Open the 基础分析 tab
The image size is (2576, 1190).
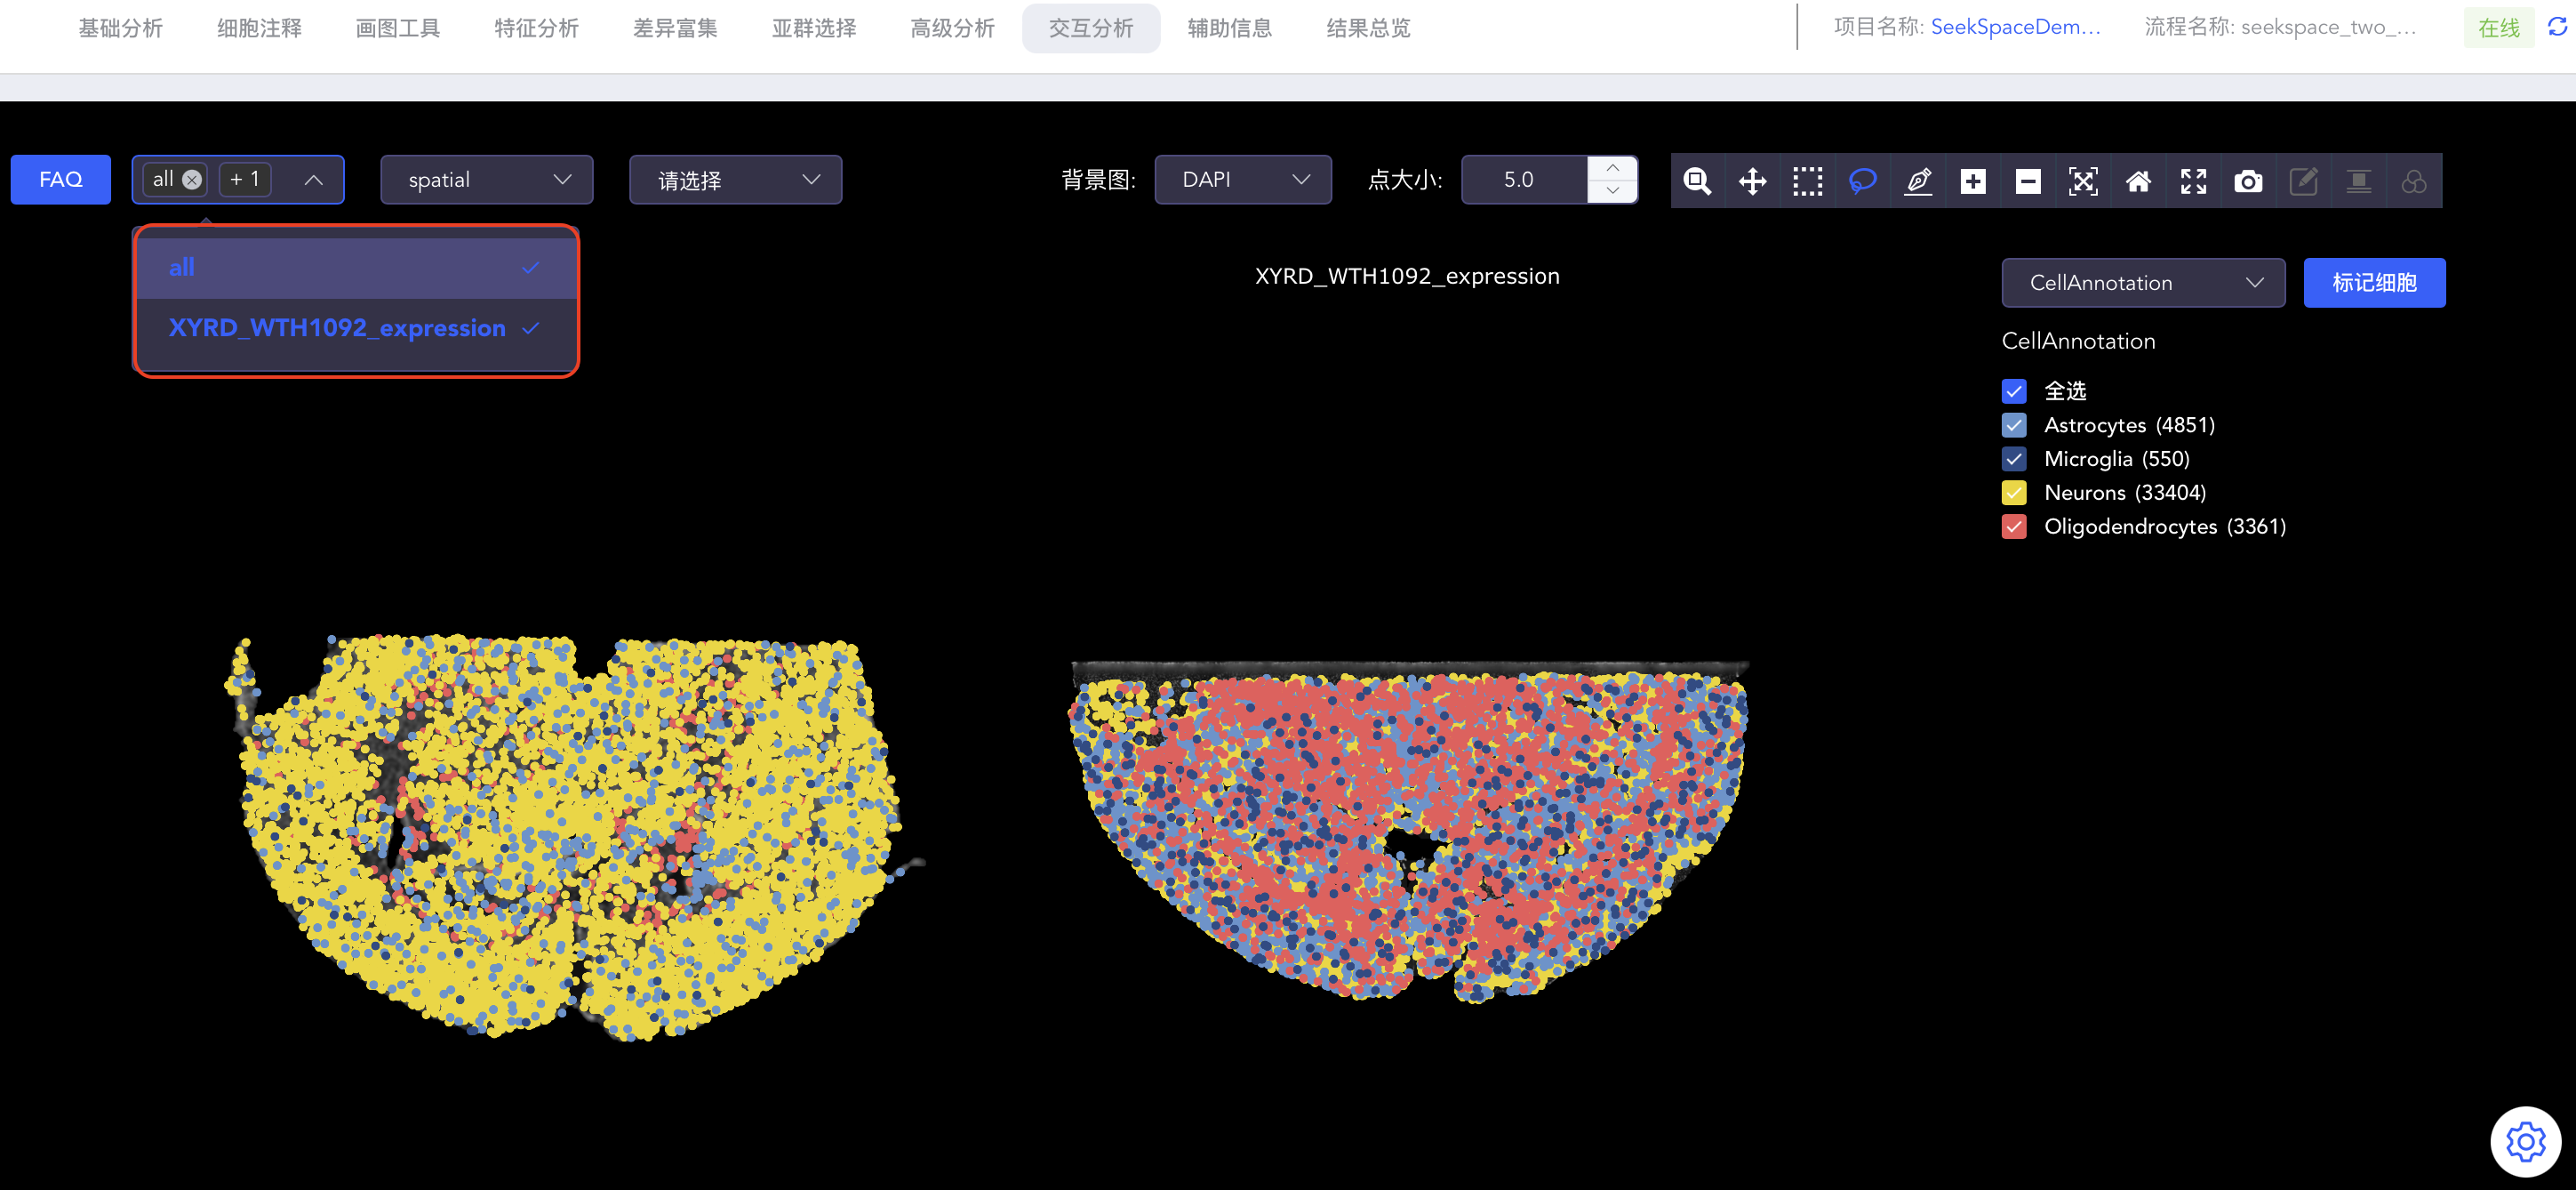coord(120,28)
